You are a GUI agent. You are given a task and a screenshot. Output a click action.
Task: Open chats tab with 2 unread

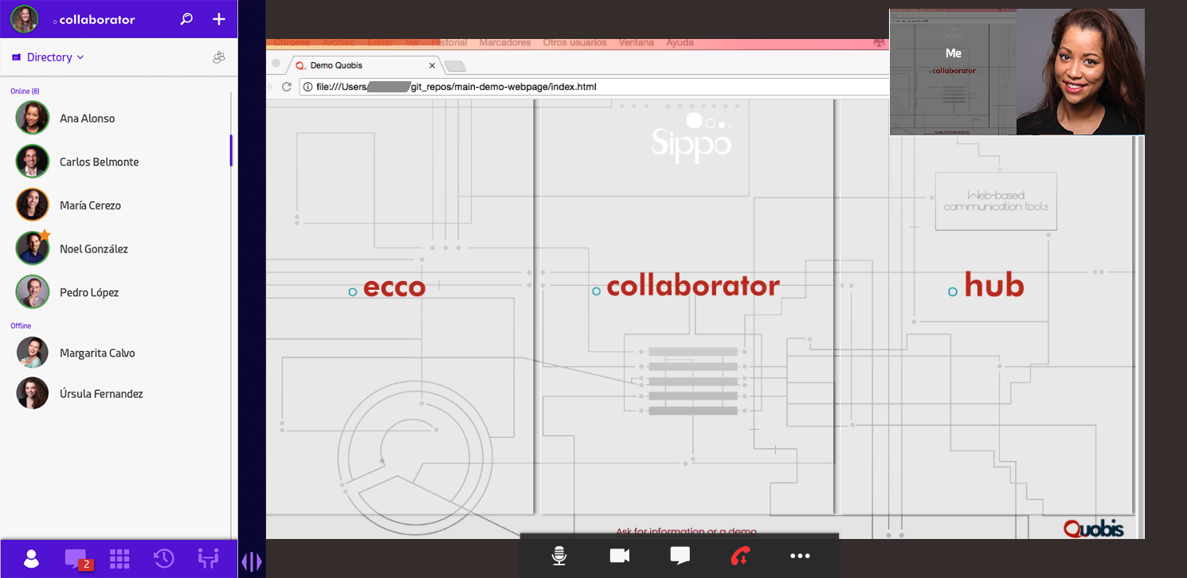77,559
